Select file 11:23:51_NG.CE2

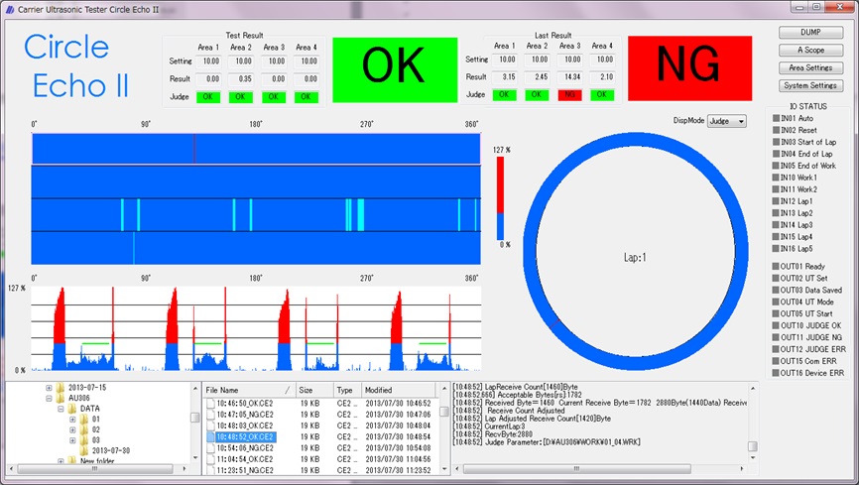245,470
